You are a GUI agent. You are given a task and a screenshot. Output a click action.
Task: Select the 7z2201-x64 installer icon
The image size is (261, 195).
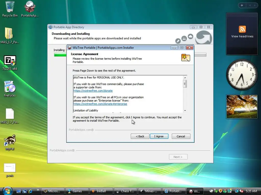[x=10, y=63]
